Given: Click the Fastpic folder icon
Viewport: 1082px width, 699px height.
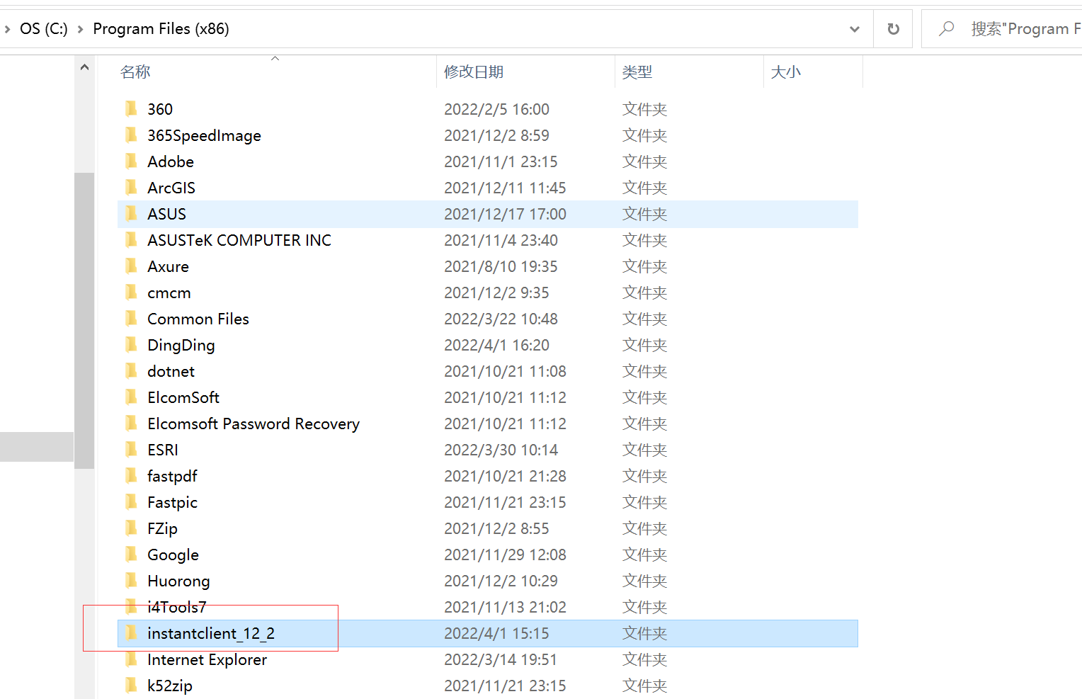Looking at the screenshot, I should [132, 501].
